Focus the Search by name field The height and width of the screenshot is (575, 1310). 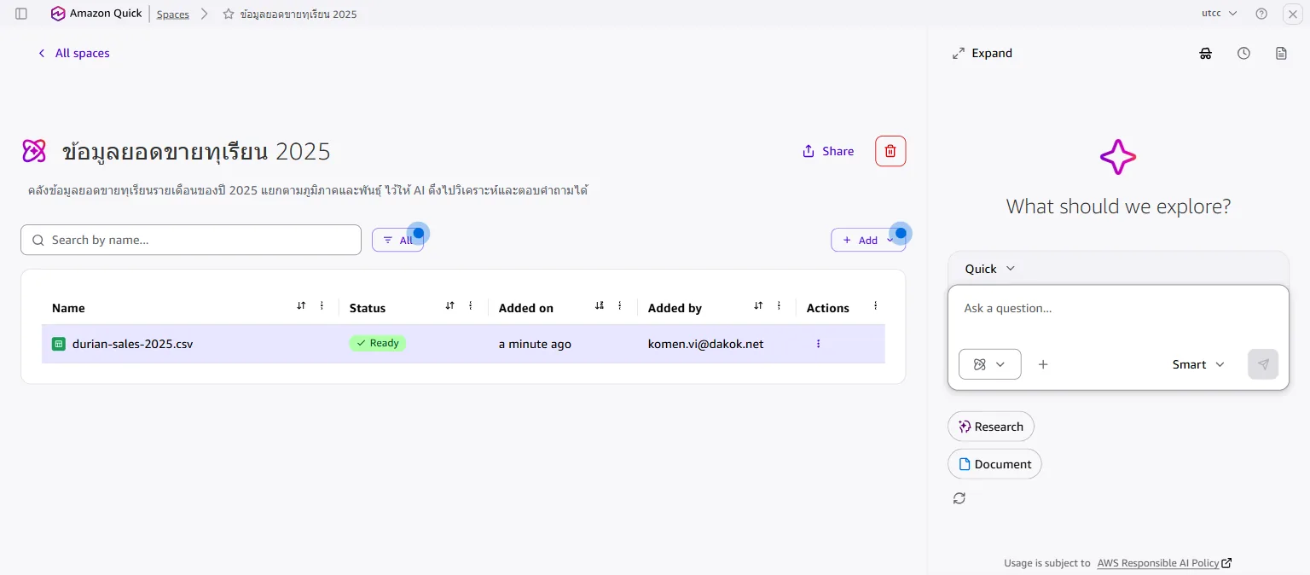(x=191, y=240)
